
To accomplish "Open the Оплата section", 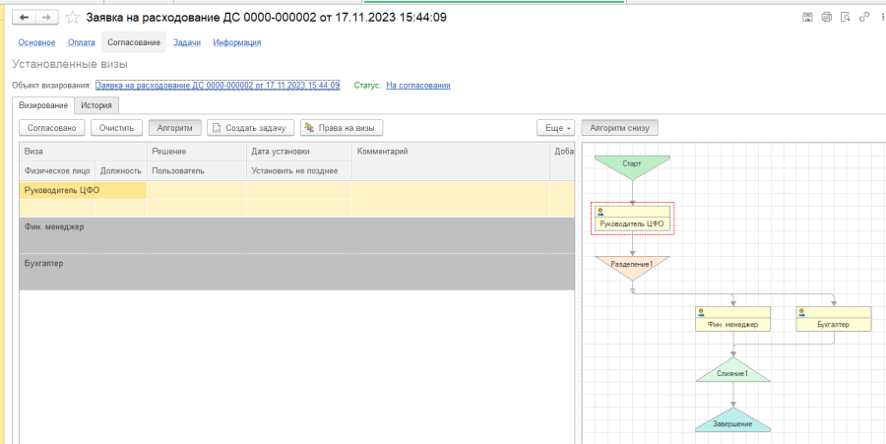I will tap(82, 42).
